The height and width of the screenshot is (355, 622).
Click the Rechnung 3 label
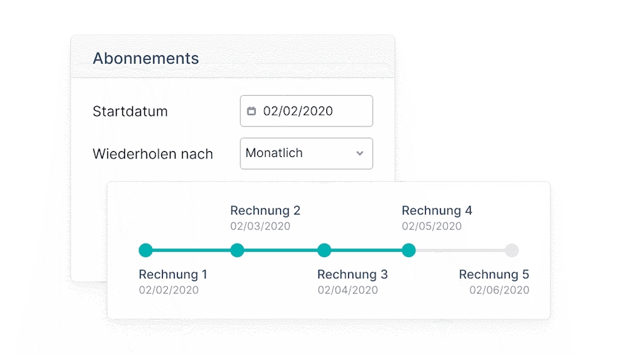[352, 275]
